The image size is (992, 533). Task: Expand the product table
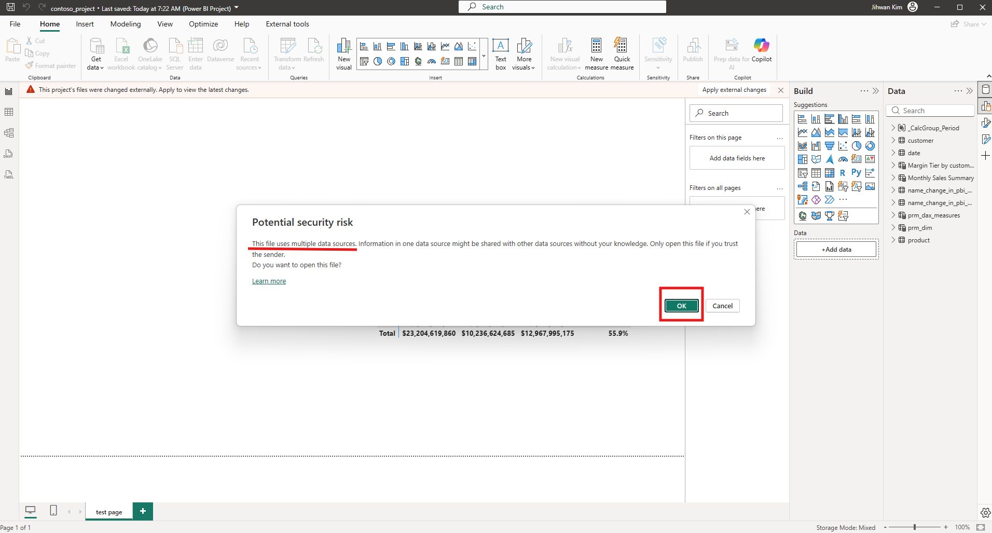893,240
